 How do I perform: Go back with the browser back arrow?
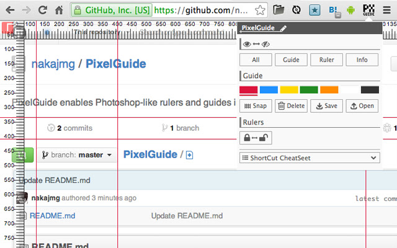tap(10, 11)
